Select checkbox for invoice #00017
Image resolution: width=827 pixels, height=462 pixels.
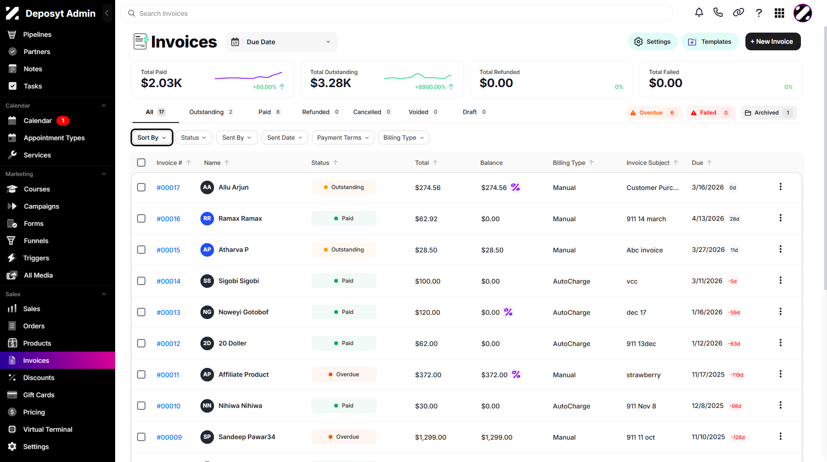click(141, 187)
